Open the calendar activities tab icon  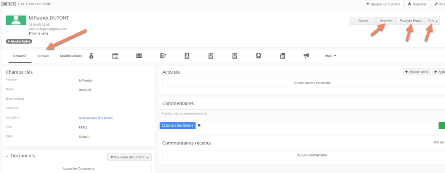point(115,56)
